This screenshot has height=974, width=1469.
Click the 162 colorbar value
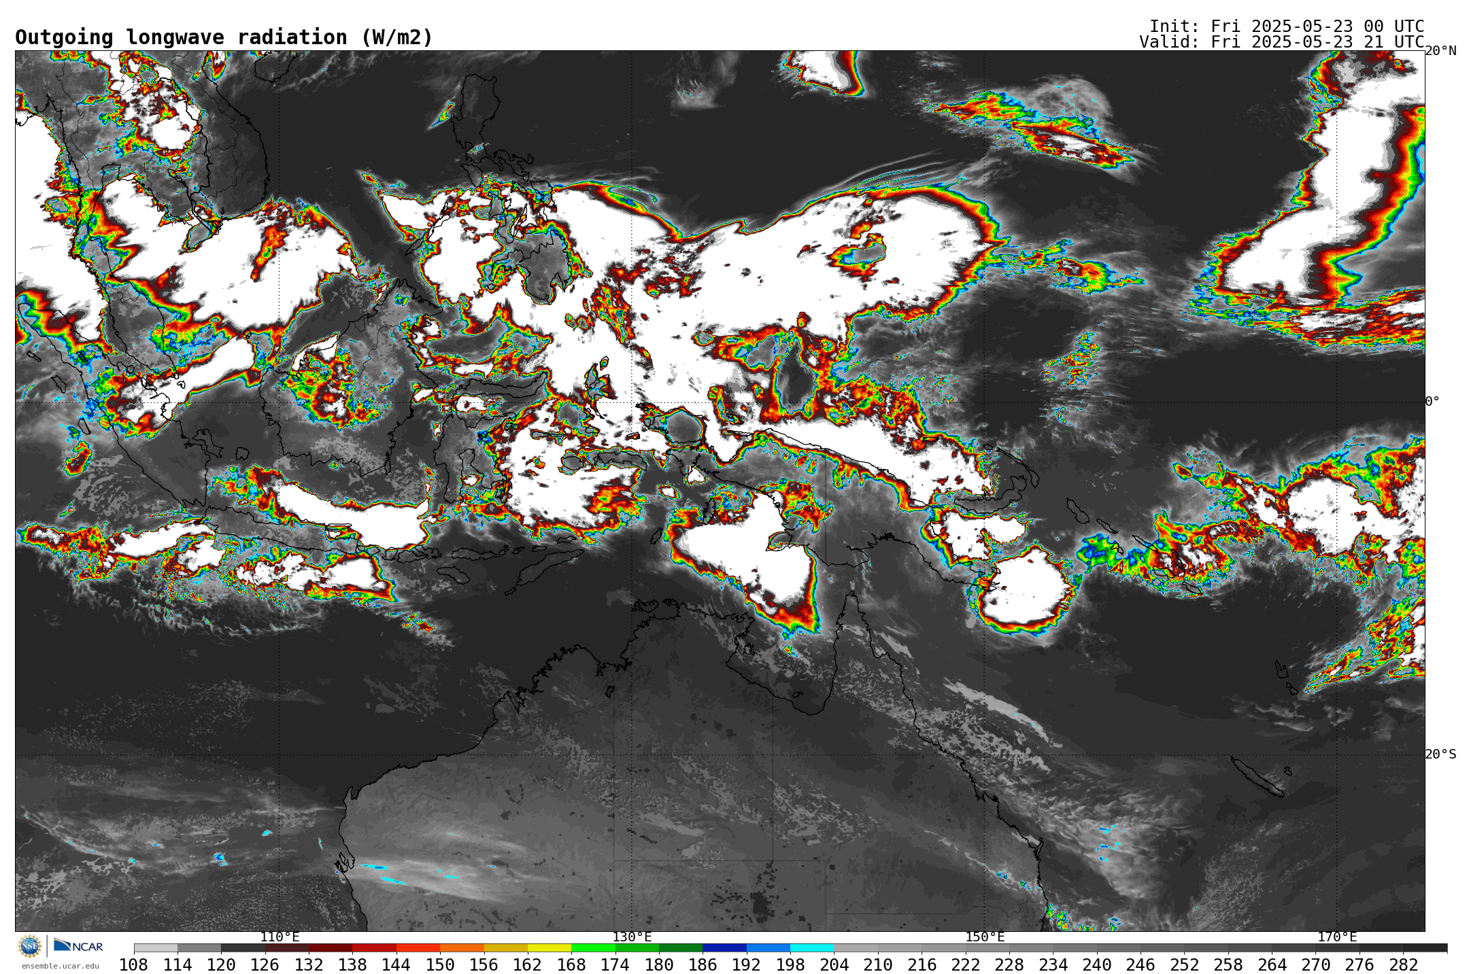pyautogui.click(x=528, y=964)
